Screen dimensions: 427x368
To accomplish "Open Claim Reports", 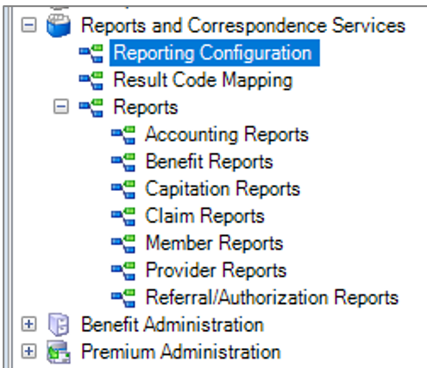I will 204,216.
